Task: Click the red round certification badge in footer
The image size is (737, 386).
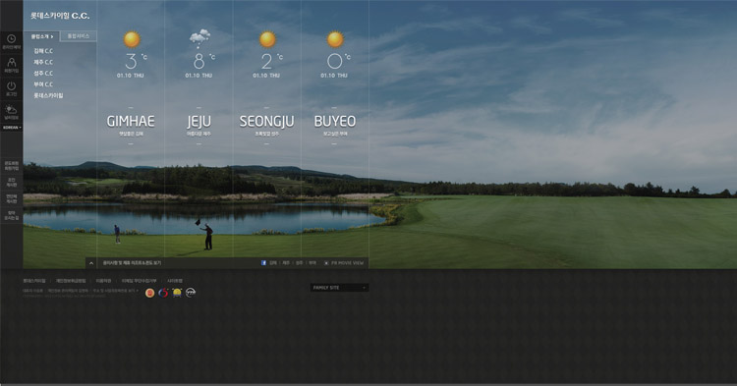Action: 150,293
